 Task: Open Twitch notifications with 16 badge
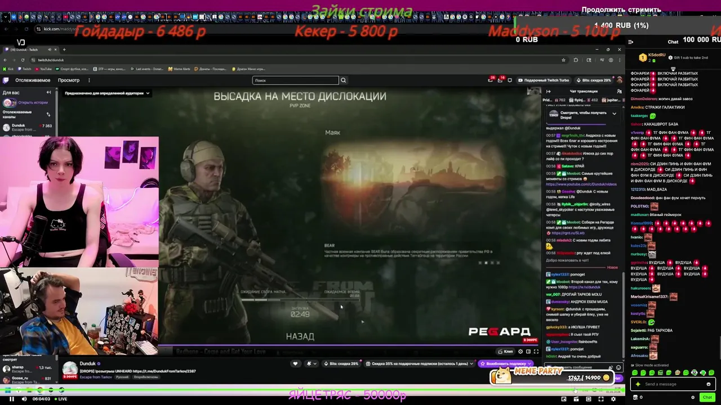[500, 80]
